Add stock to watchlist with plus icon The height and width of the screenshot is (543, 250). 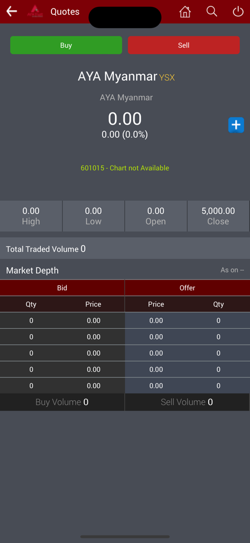(236, 125)
